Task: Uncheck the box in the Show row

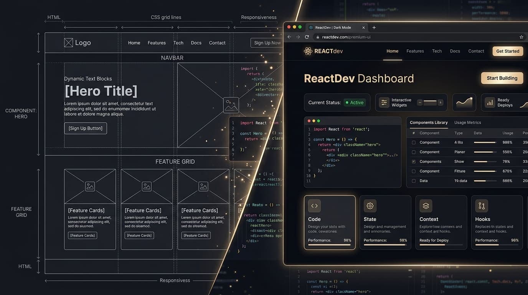Action: coord(414,162)
